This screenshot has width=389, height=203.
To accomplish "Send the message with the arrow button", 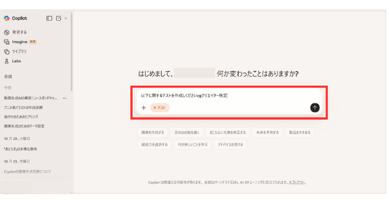I will click(315, 108).
